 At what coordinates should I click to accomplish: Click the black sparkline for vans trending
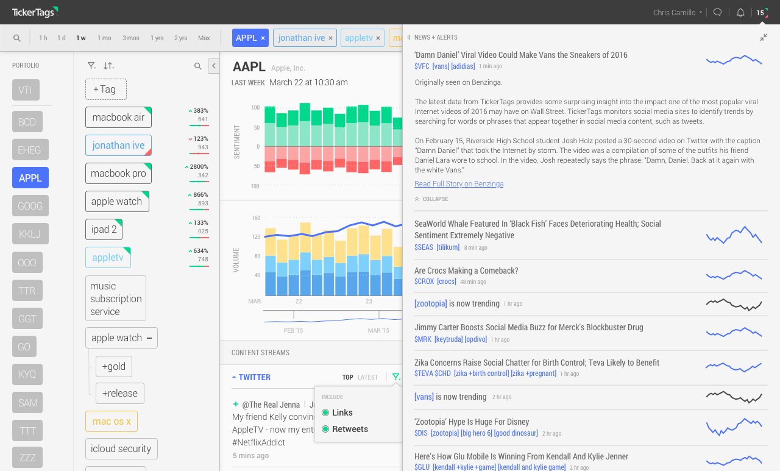click(734, 397)
